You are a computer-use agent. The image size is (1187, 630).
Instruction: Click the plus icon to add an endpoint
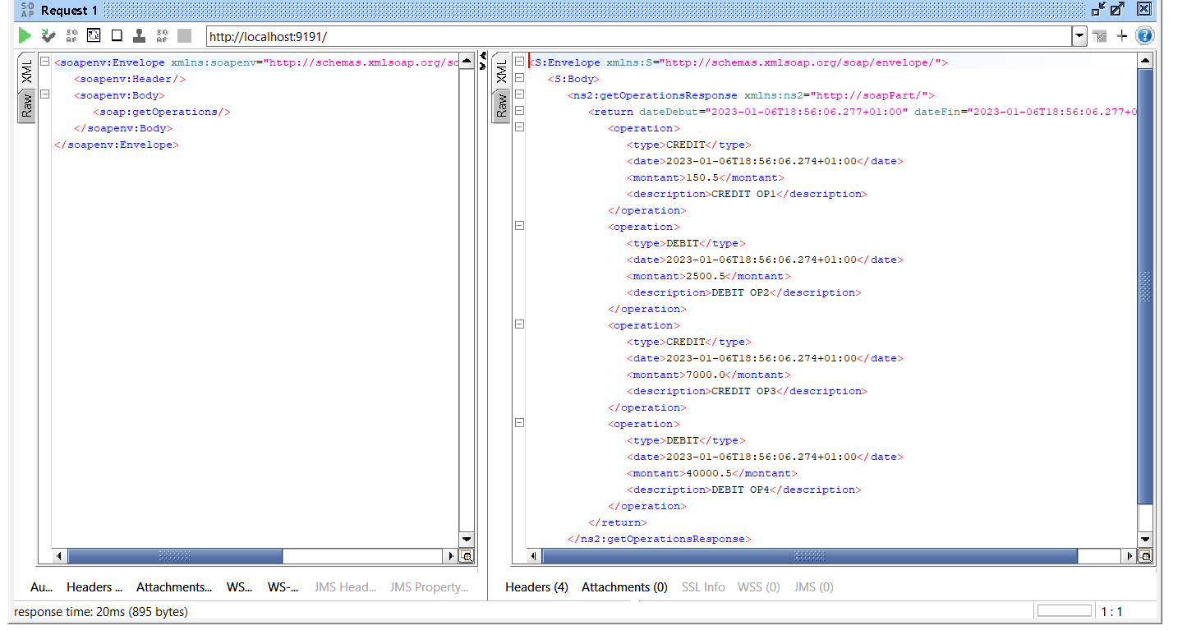tap(1122, 36)
